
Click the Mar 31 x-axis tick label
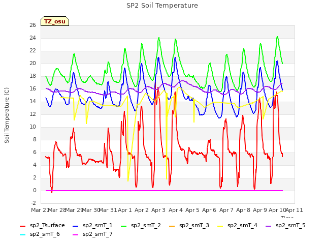pyautogui.click(x=108, y=210)
